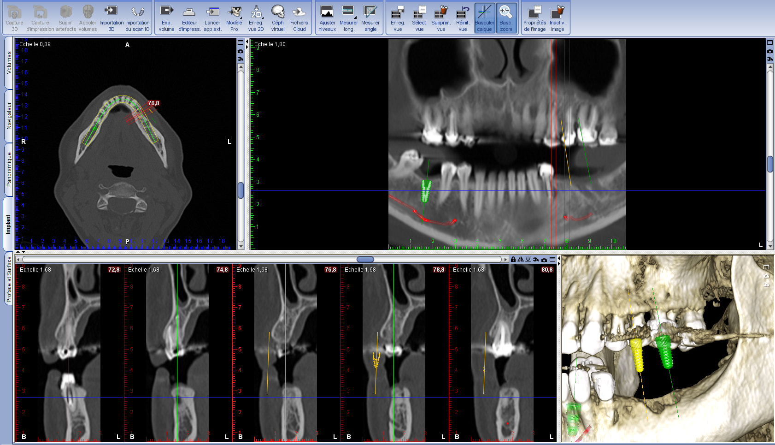This screenshot has width=775, height=445.
Task: Toggle the Basculer calque button
Action: [484, 18]
